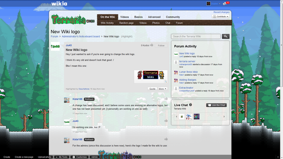283x159 pixels.
Task: Open Forum submenu item
Action: (179, 23)
